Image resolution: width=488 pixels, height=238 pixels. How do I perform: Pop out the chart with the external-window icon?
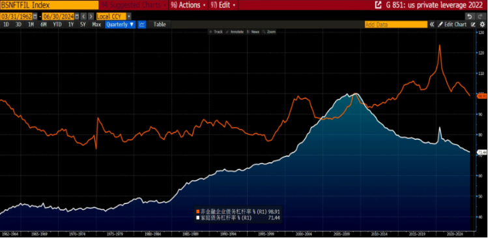[378, 5]
